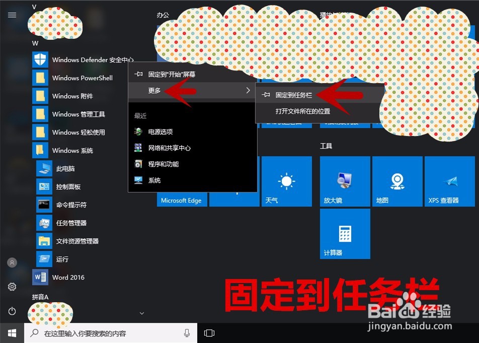Image resolution: width=479 pixels, height=343 pixels.
Task: Collapse apps via the W section header
Action: click(x=35, y=43)
